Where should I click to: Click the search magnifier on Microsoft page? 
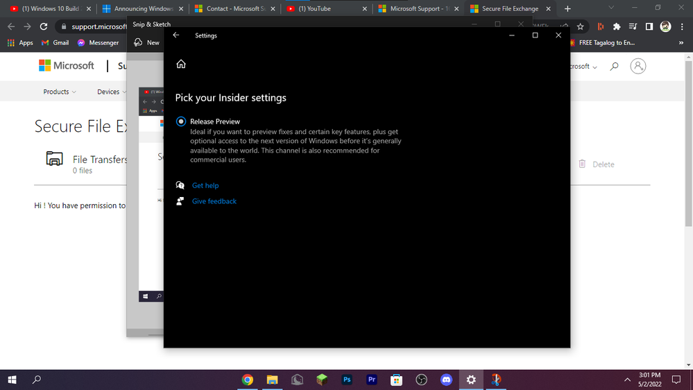[615, 67]
